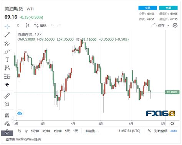Toggle percentage scale mode
Viewport: 182px width, 145px height.
149,131
